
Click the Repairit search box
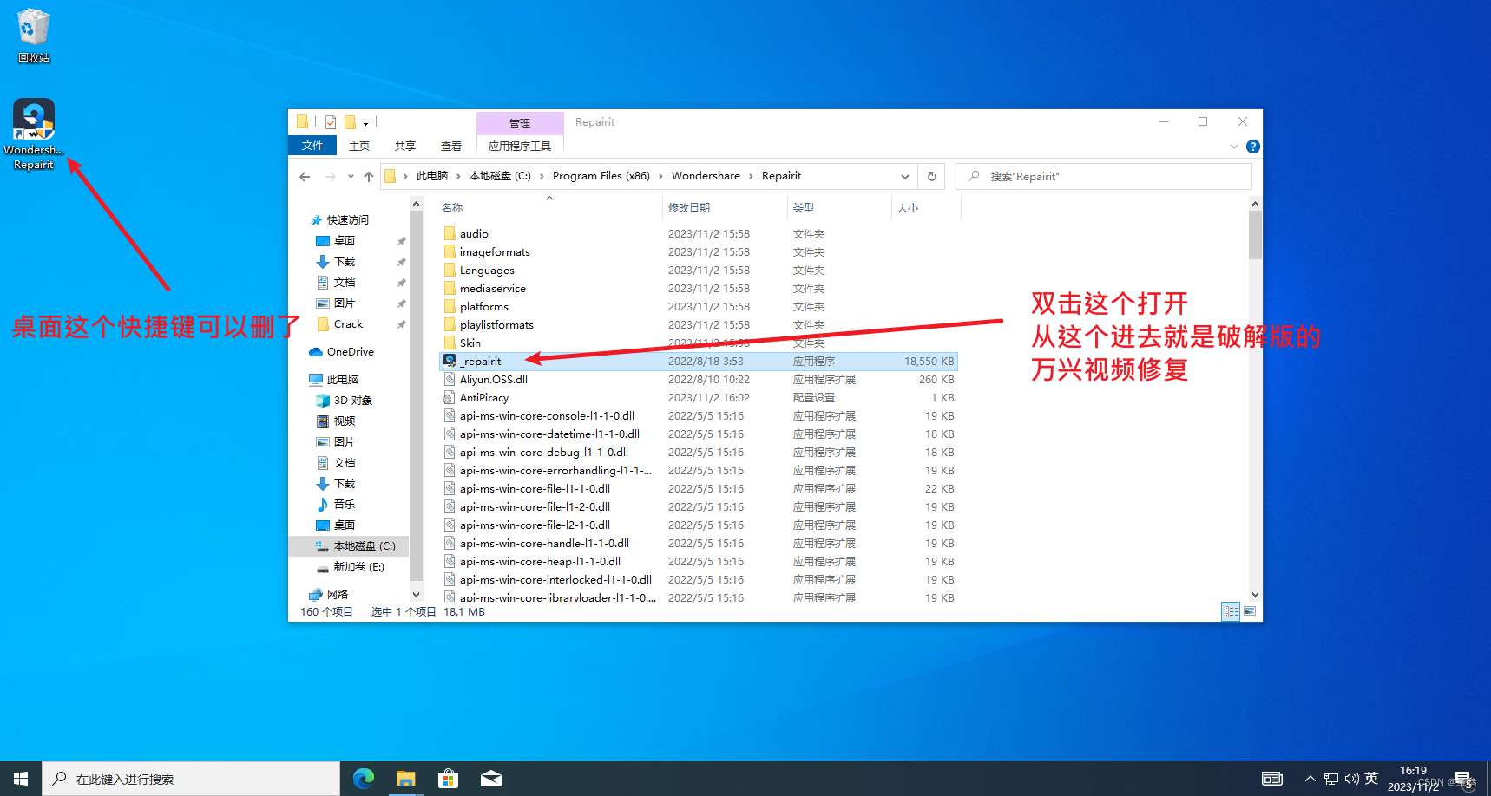1104,176
